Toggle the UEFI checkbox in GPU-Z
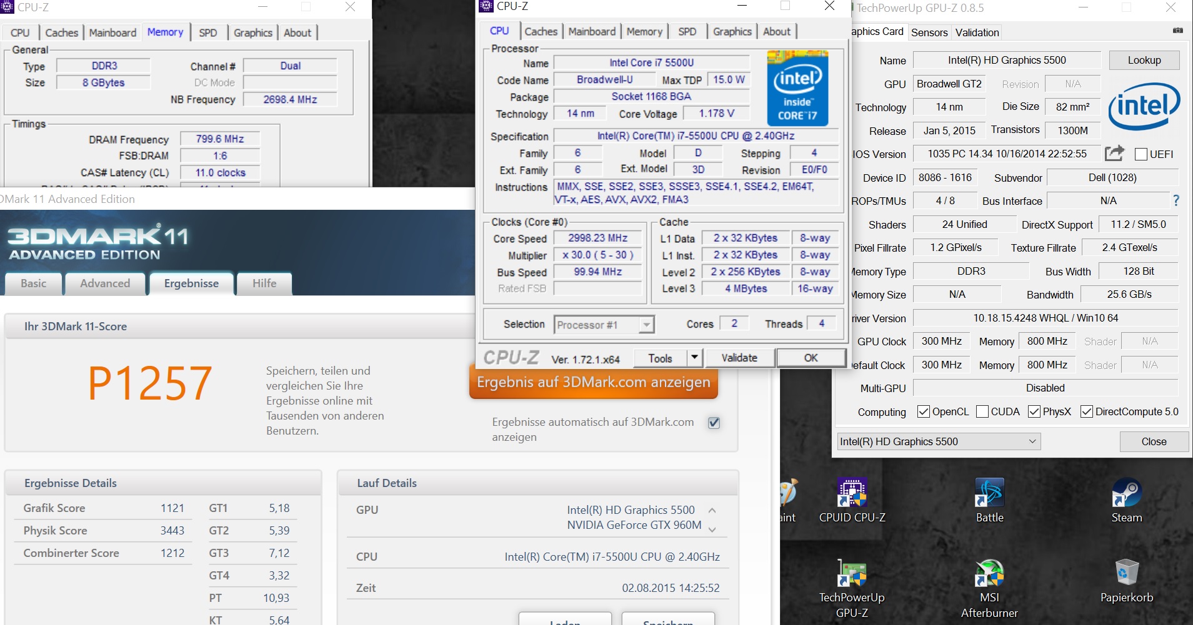The width and height of the screenshot is (1193, 625). pyautogui.click(x=1141, y=154)
